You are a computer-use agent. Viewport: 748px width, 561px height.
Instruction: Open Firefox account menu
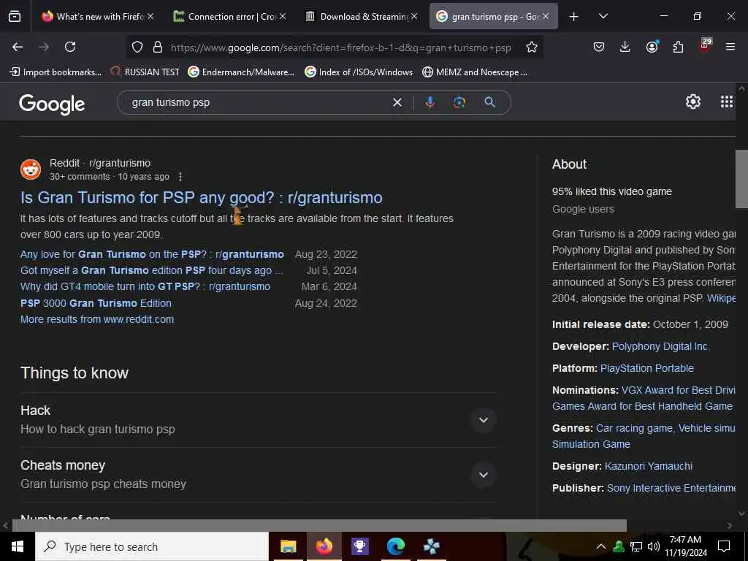(x=652, y=47)
